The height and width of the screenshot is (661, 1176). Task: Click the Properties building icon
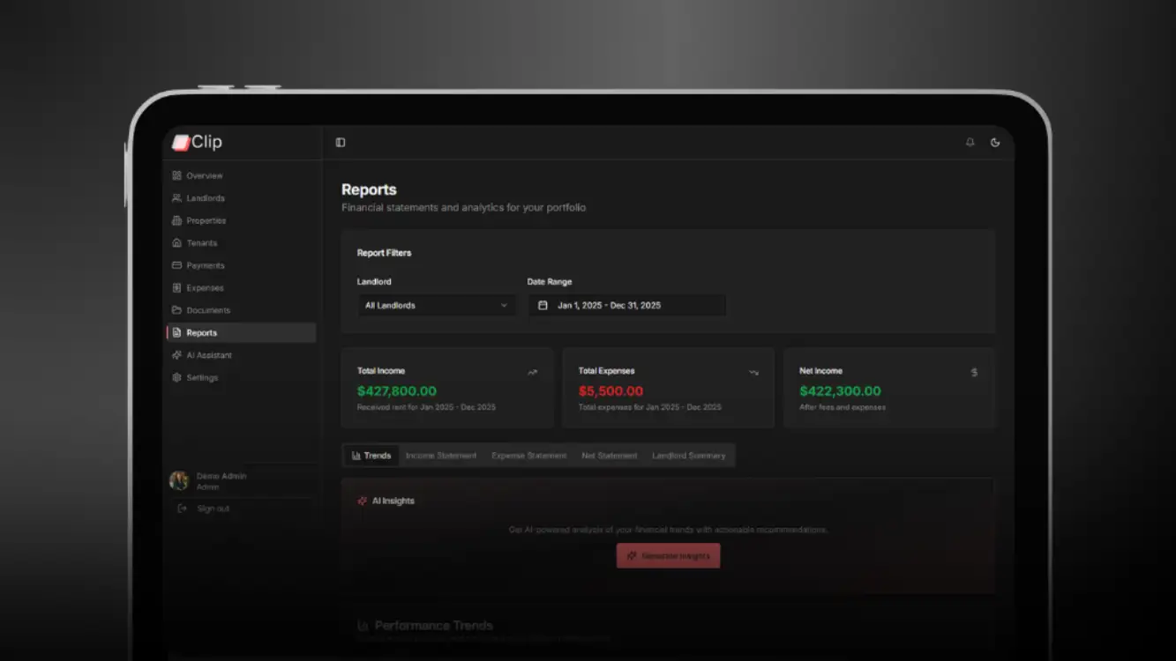pos(176,220)
